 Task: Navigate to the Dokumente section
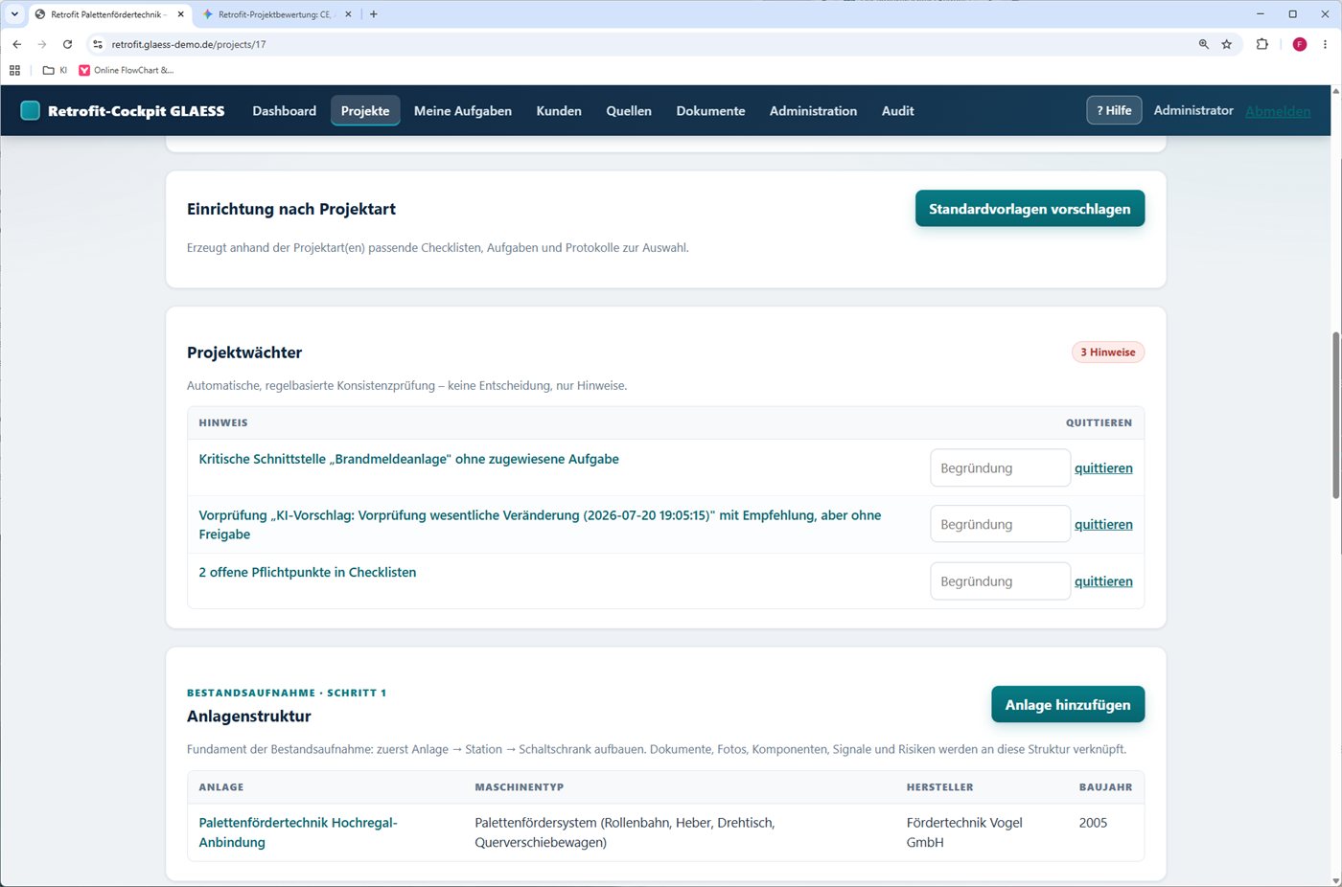pos(710,111)
